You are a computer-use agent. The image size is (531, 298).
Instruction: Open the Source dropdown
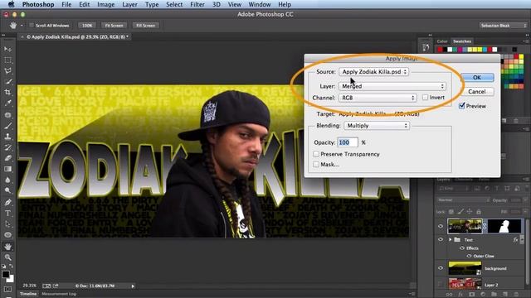coord(374,72)
